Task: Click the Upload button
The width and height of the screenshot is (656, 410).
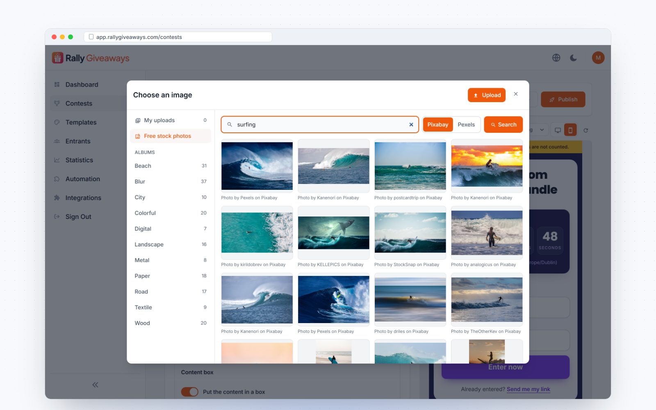Action: point(487,95)
